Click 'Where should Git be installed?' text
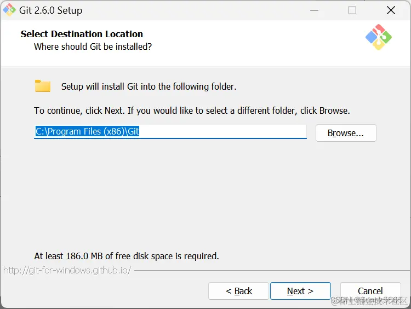 point(93,46)
